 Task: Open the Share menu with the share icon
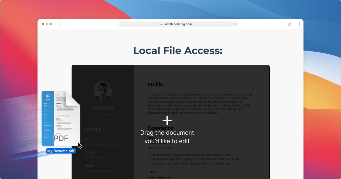(x=290, y=24)
